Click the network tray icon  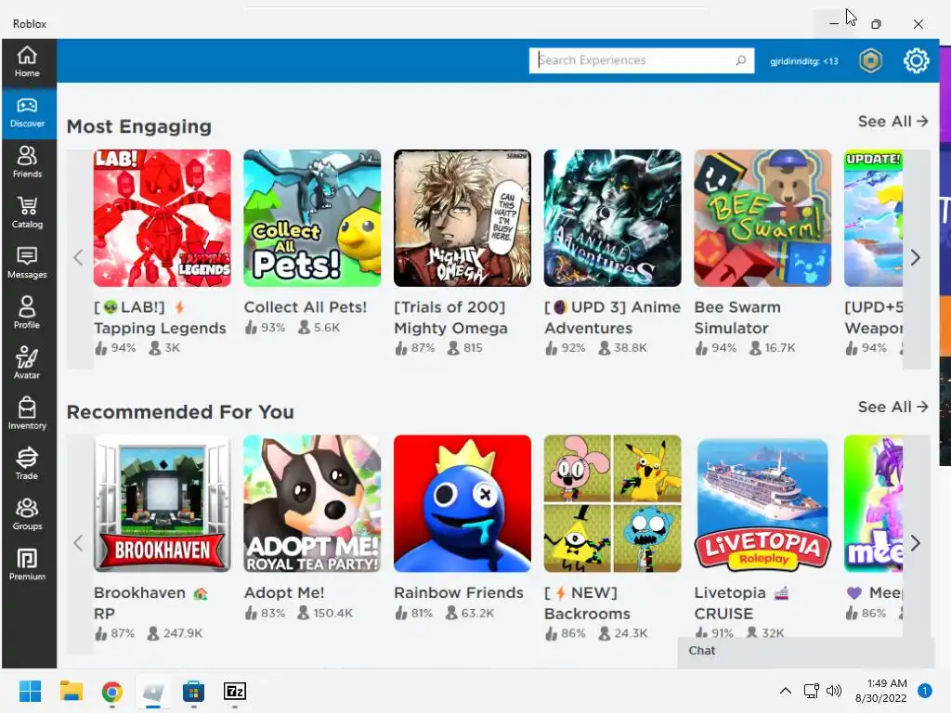tap(811, 691)
